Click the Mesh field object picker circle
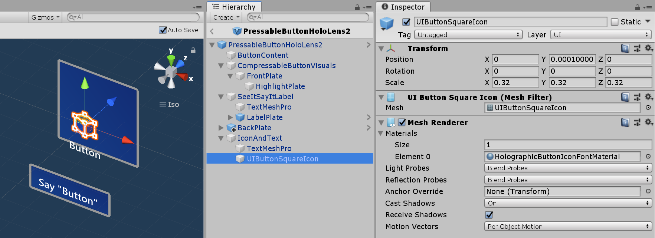 (648, 108)
